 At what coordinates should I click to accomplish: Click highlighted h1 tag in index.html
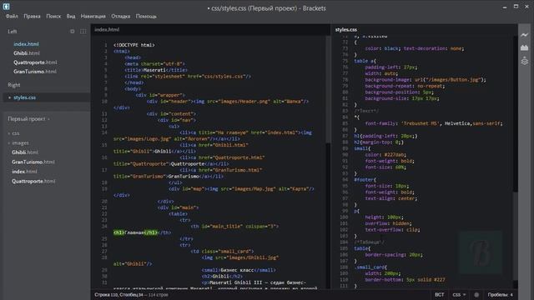coord(118,232)
